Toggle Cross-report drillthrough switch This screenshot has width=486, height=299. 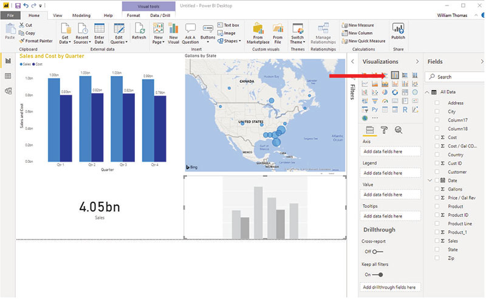pos(375,252)
